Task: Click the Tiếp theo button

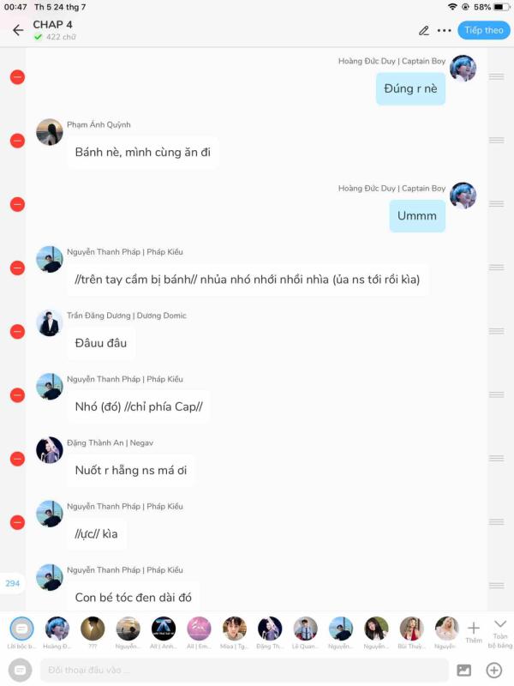Action: [484, 30]
